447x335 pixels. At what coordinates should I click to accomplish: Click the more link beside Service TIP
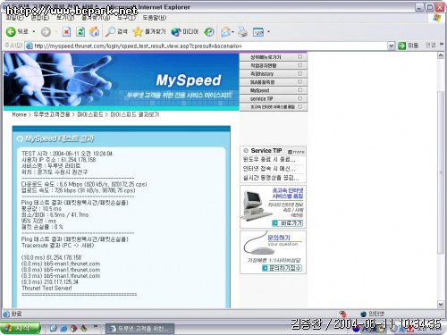296,152
